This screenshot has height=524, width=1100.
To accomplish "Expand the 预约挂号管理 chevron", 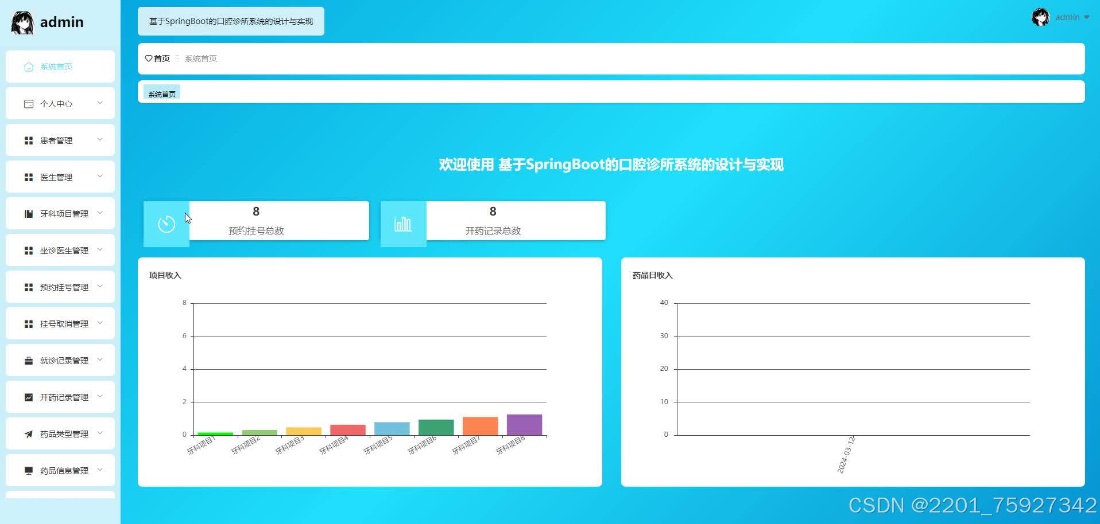I will click(100, 287).
